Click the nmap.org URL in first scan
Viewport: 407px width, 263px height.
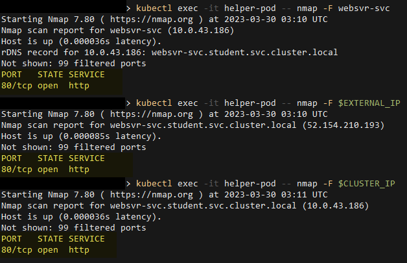151,19
